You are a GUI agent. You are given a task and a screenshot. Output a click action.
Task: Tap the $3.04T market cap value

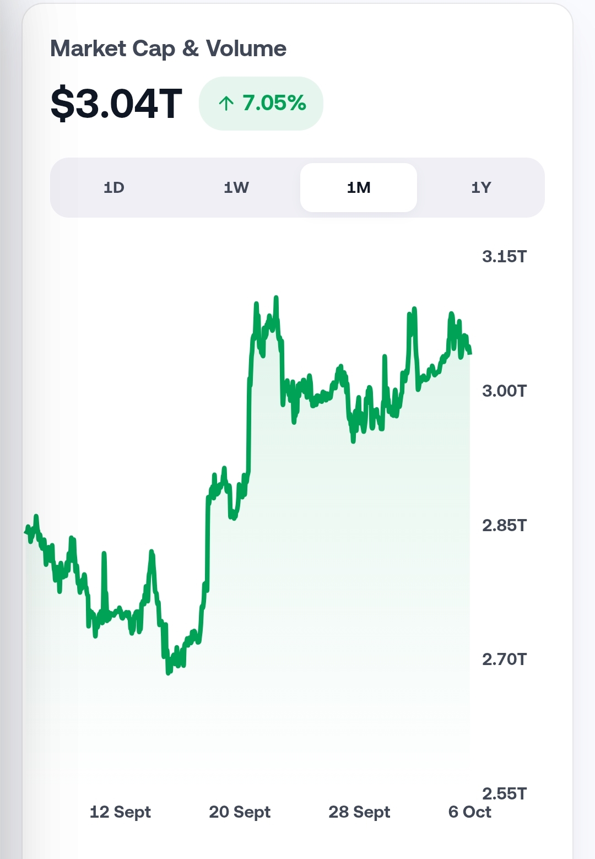click(x=116, y=104)
